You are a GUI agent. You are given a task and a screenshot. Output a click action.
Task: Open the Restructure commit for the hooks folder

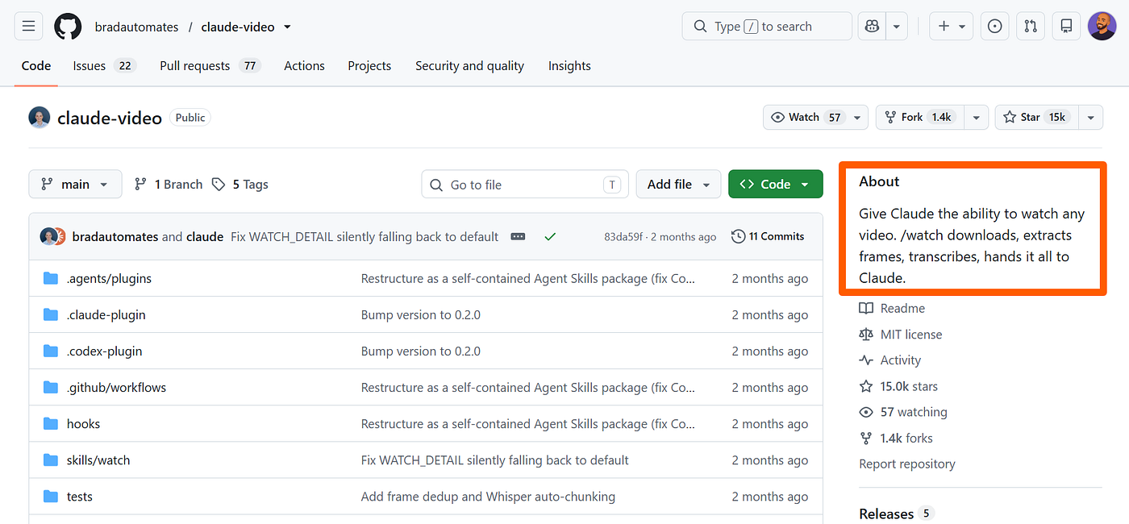click(x=528, y=424)
